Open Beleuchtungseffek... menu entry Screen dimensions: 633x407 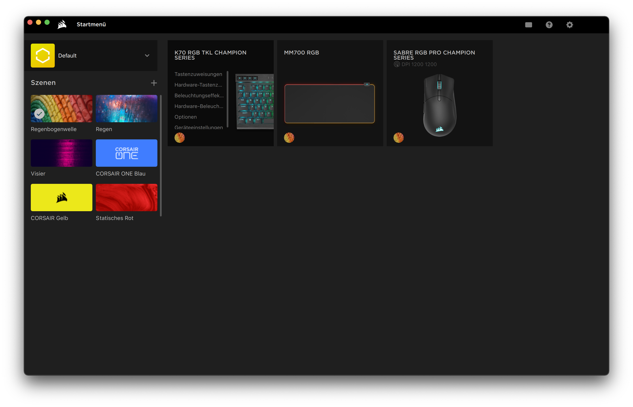199,96
